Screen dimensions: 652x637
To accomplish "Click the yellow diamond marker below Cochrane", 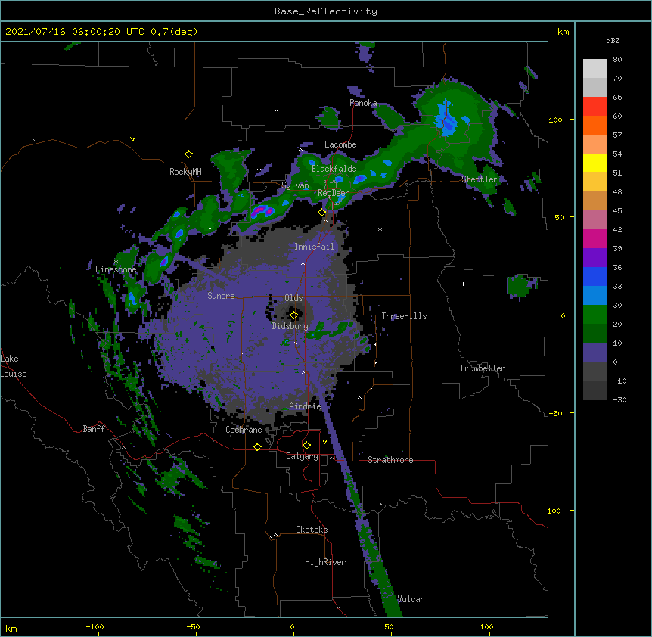I will (x=257, y=446).
